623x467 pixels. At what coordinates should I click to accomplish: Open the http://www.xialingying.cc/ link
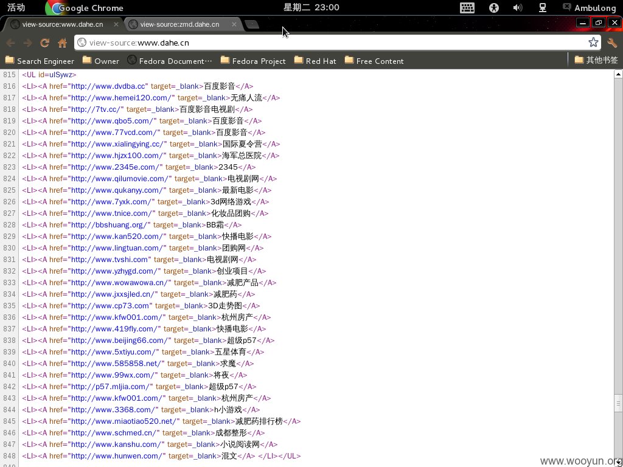117,144
